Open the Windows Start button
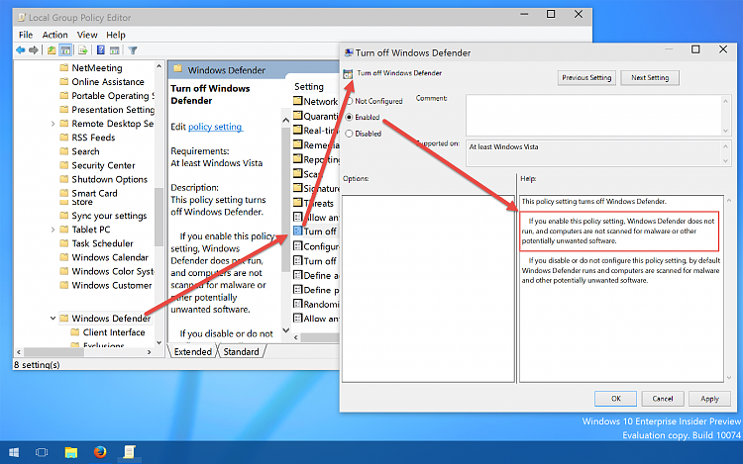Image resolution: width=743 pixels, height=464 pixels. coord(14,453)
